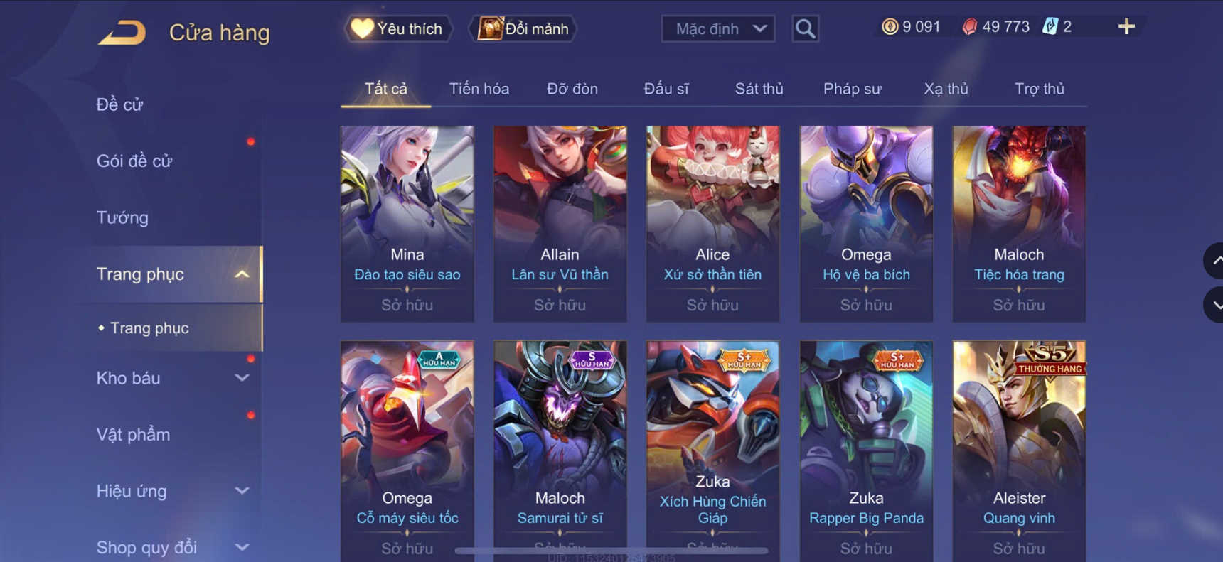This screenshot has width=1223, height=562.
Task: Tap the red ruby currency icon
Action: pyautogui.click(x=969, y=27)
